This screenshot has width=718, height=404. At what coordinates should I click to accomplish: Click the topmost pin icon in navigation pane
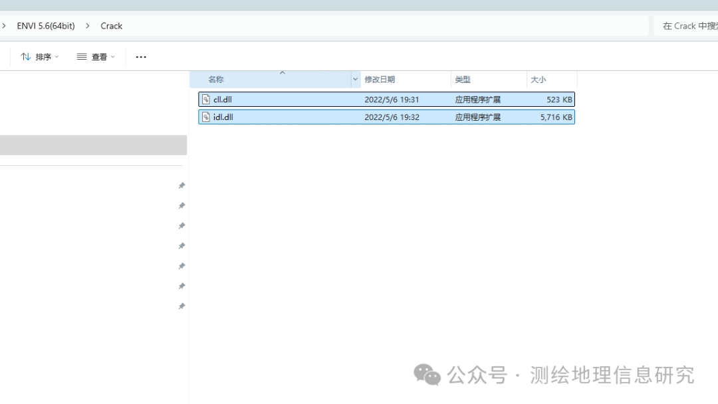181,186
